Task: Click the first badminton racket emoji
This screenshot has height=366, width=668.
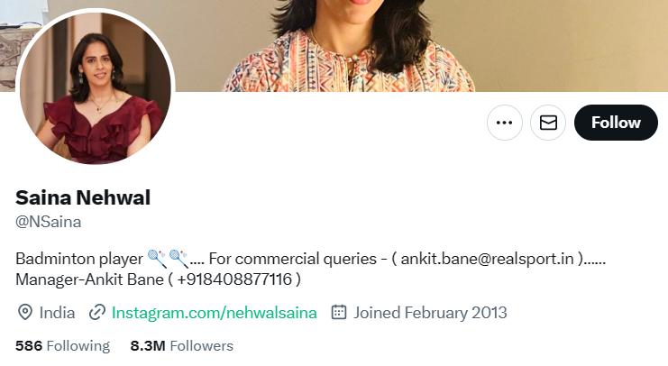Action: point(157,259)
